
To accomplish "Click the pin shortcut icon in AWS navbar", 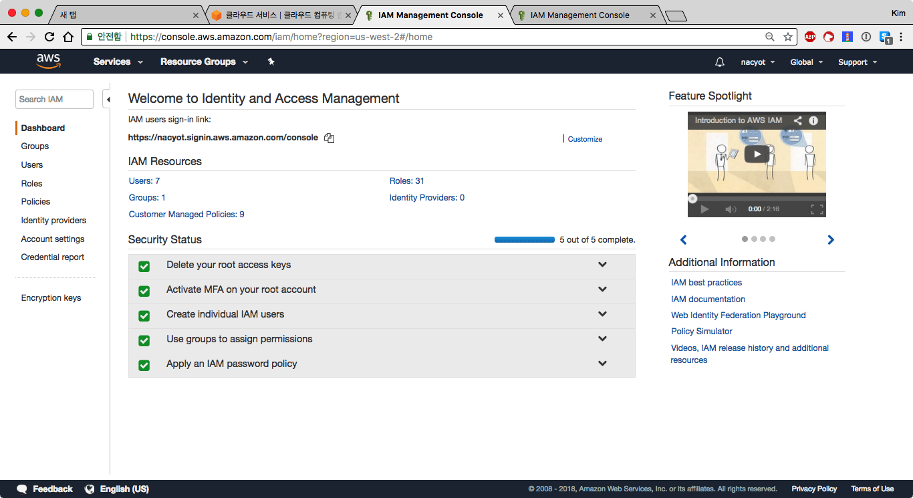I will pos(271,61).
